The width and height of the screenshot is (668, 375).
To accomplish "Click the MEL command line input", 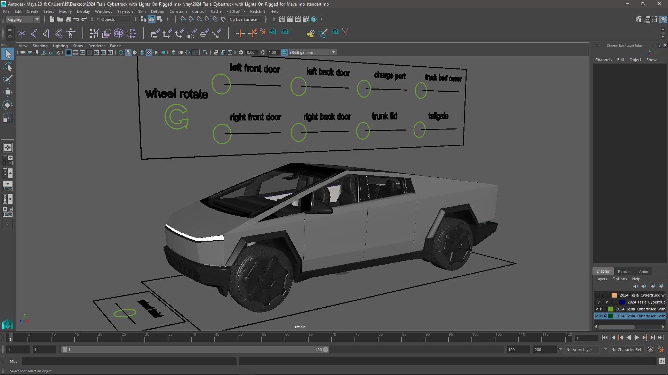I will click(x=129, y=361).
